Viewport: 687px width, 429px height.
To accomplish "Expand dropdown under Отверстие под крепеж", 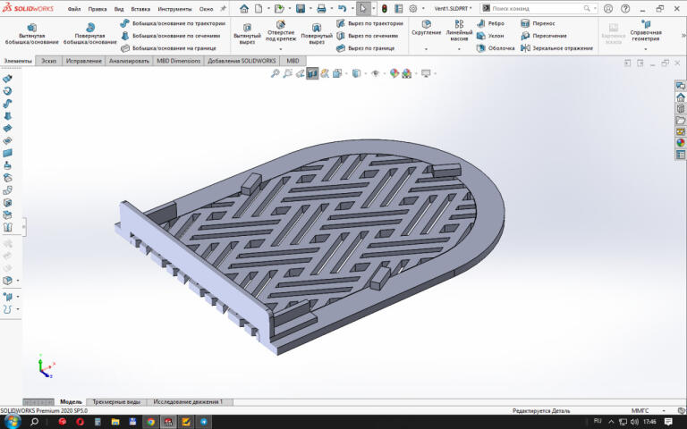I will point(281,49).
